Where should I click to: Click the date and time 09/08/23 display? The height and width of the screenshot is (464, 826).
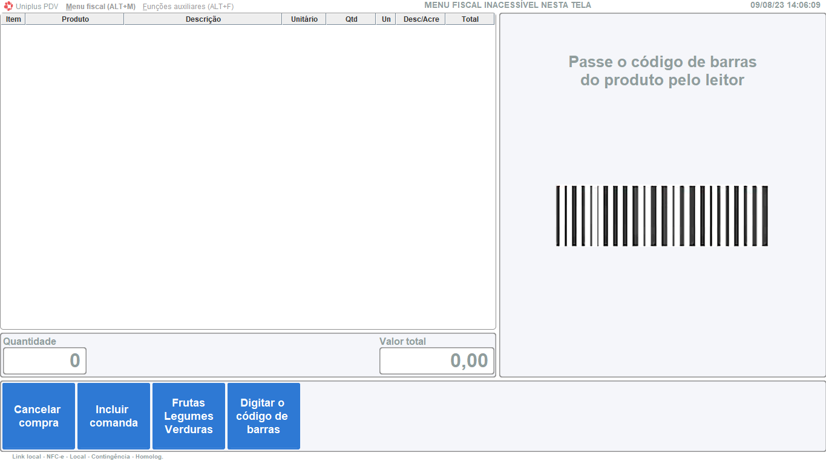tap(785, 5)
